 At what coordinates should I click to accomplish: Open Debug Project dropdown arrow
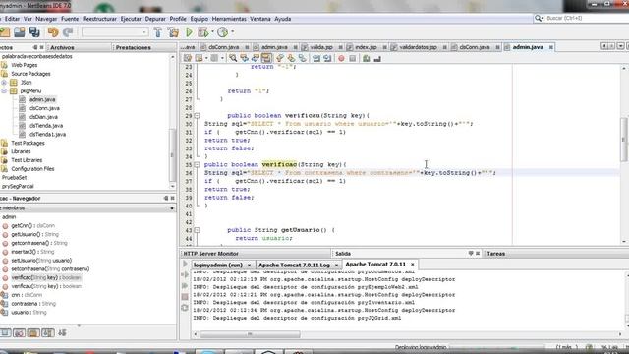point(212,32)
